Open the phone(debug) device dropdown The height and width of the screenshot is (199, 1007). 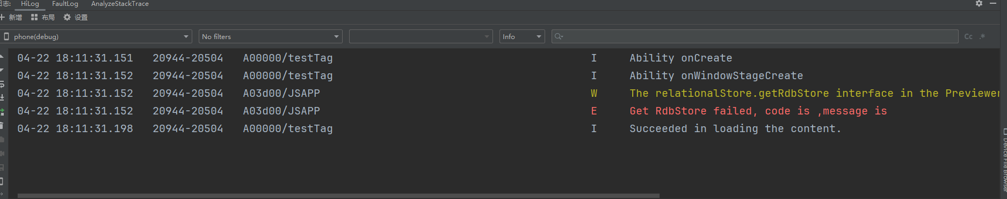(96, 36)
